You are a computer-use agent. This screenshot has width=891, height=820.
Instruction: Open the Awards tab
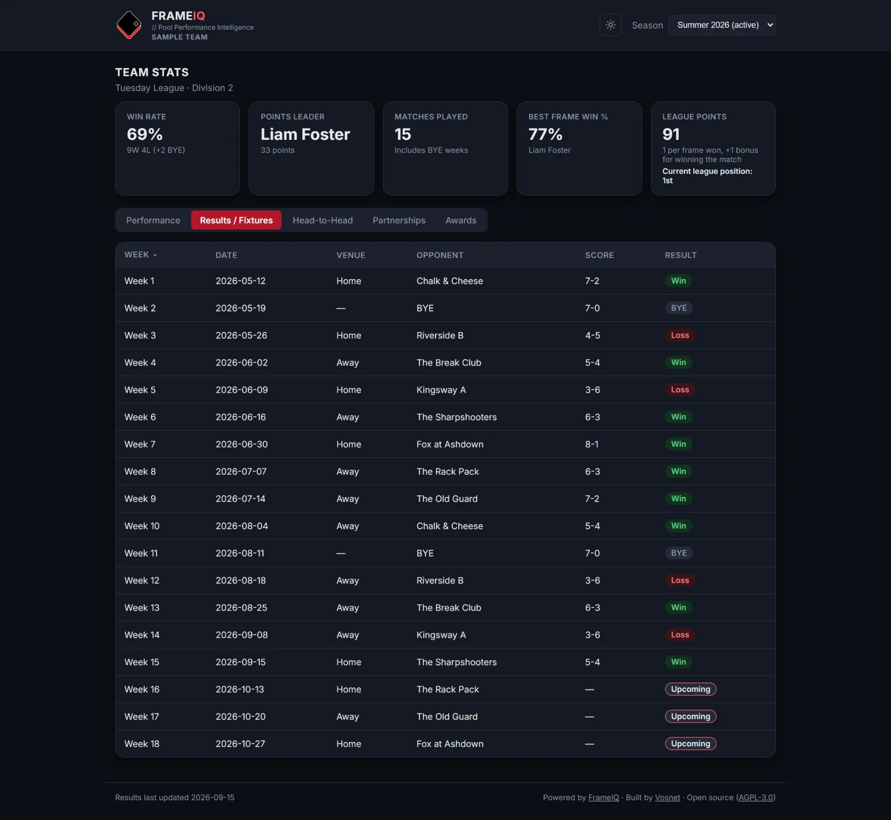(x=461, y=220)
